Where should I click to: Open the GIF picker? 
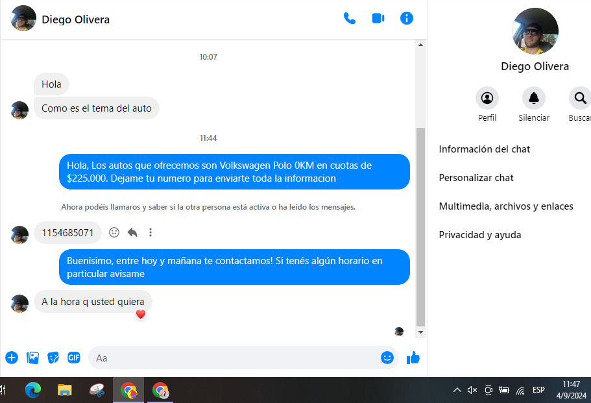(74, 358)
